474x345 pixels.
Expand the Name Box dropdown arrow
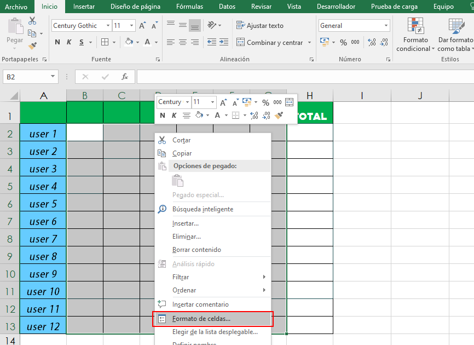tap(53, 77)
